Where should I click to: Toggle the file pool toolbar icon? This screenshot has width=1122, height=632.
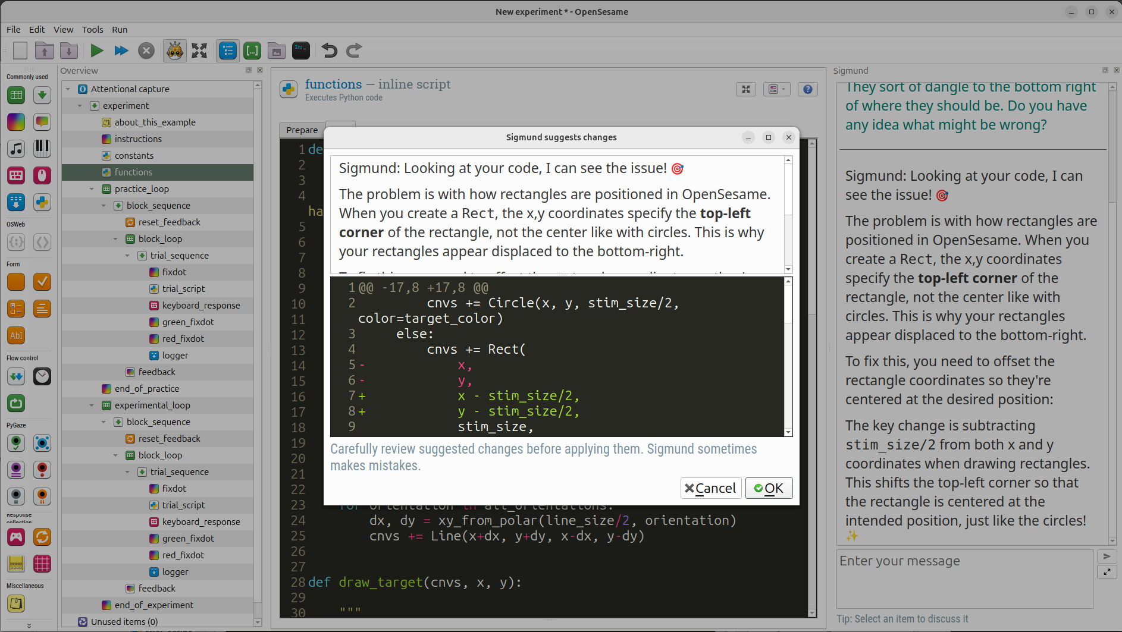click(277, 51)
